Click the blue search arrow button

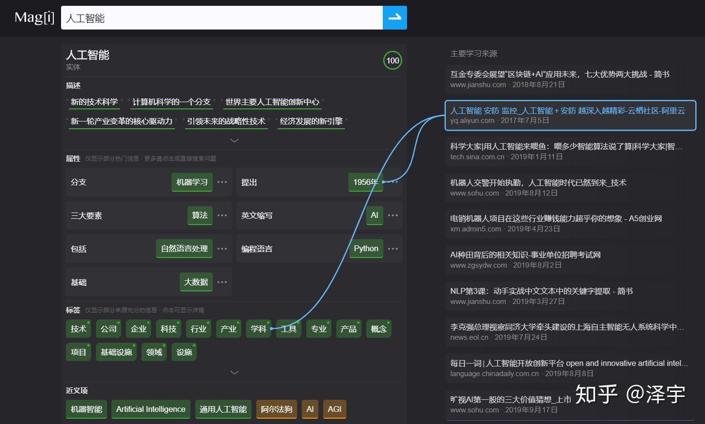[394, 18]
